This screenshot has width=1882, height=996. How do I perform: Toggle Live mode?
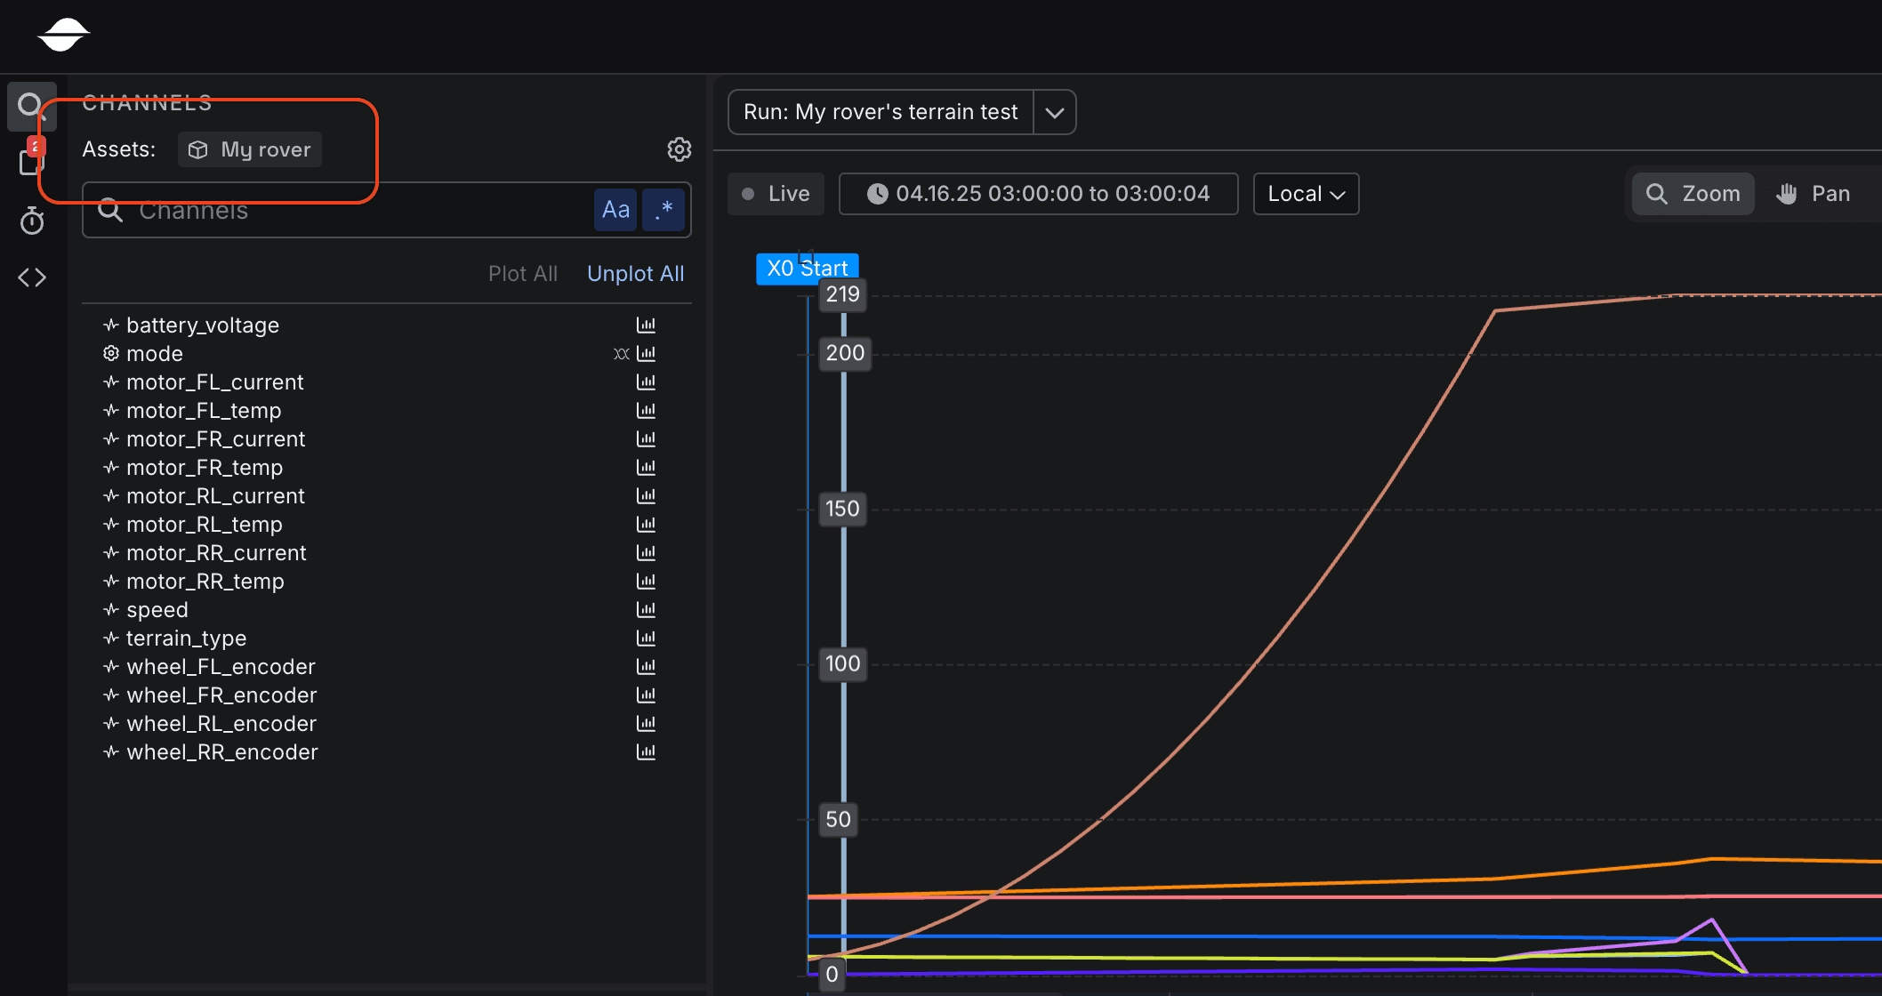[776, 194]
